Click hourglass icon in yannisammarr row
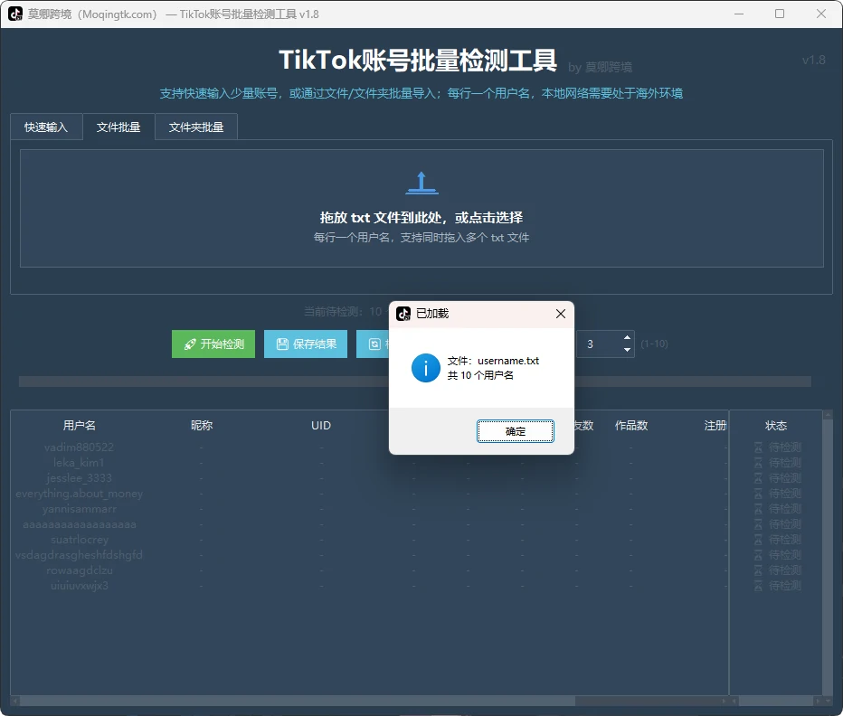Image resolution: width=843 pixels, height=716 pixels. [x=758, y=508]
